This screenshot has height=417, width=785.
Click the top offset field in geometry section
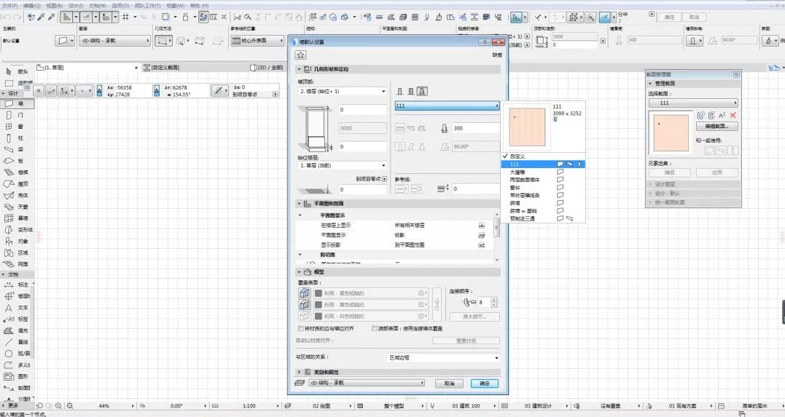click(x=362, y=109)
